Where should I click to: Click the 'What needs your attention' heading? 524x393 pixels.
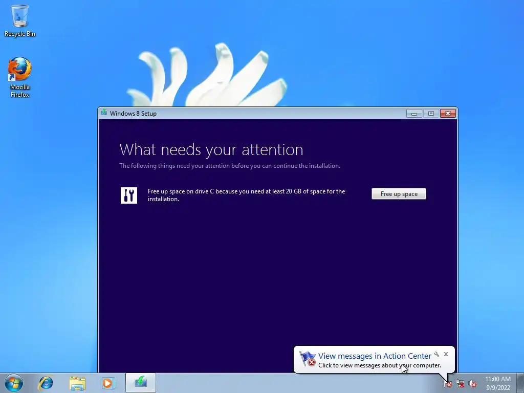click(x=211, y=149)
